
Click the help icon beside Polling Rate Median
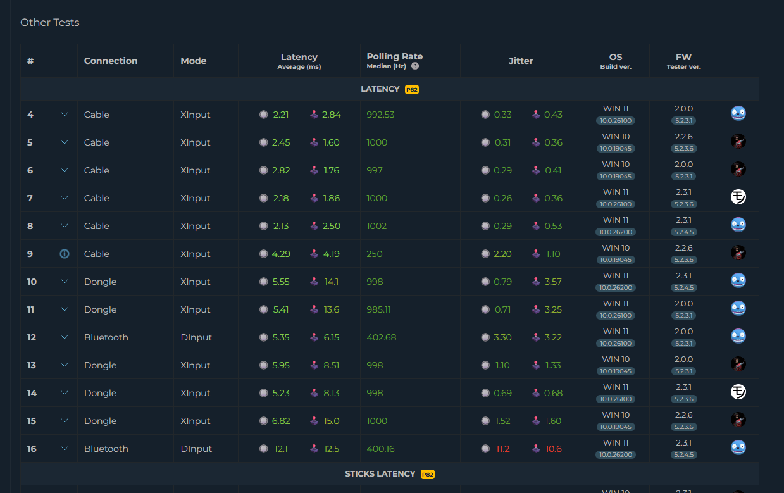coord(415,66)
